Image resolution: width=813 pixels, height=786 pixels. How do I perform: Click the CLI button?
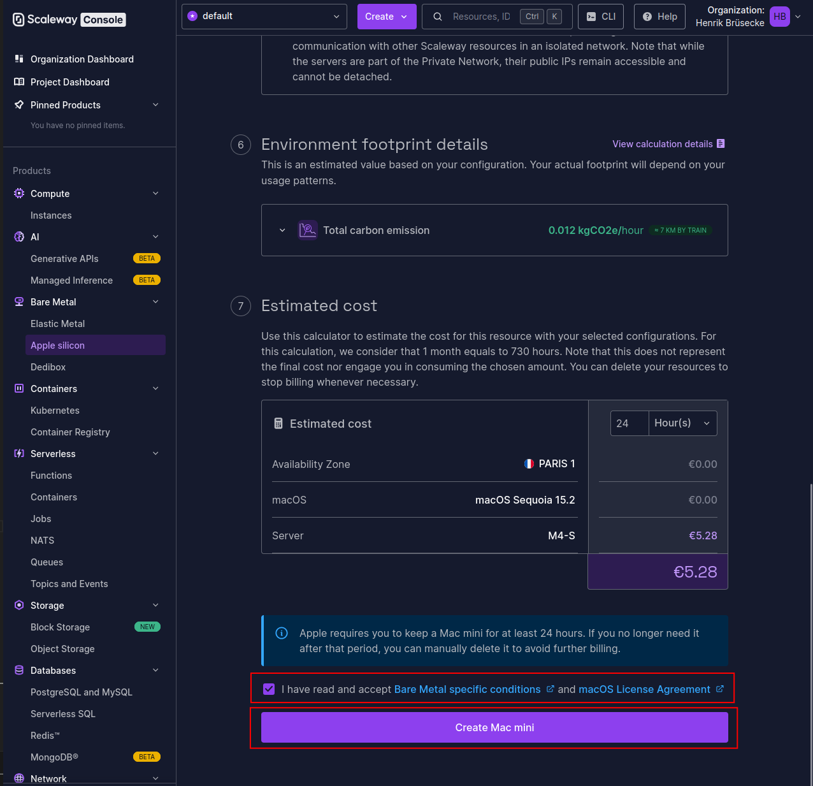pos(601,17)
